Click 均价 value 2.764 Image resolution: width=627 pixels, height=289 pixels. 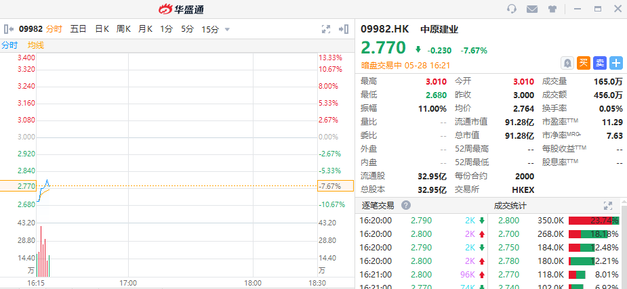(x=524, y=108)
